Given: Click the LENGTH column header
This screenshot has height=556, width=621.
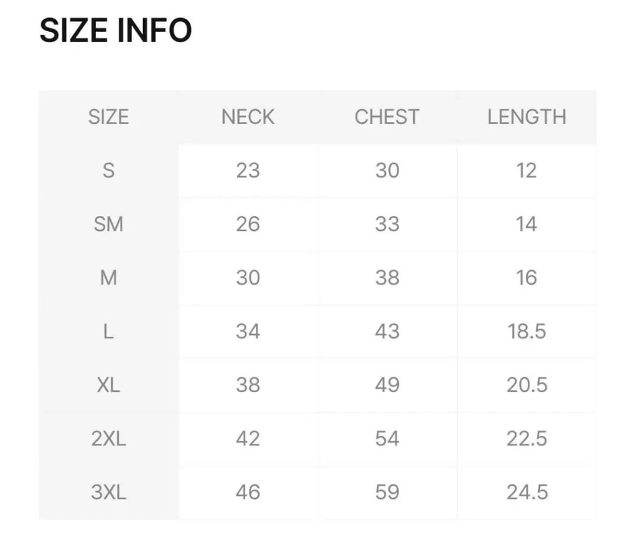Looking at the screenshot, I should 527,117.
